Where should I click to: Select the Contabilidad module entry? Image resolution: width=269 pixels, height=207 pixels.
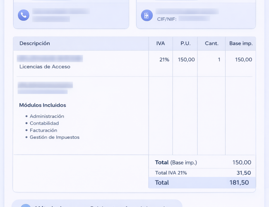coord(44,123)
